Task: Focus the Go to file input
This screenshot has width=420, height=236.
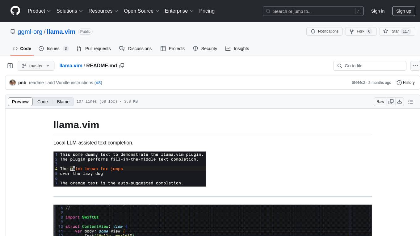Action: pyautogui.click(x=370, y=66)
